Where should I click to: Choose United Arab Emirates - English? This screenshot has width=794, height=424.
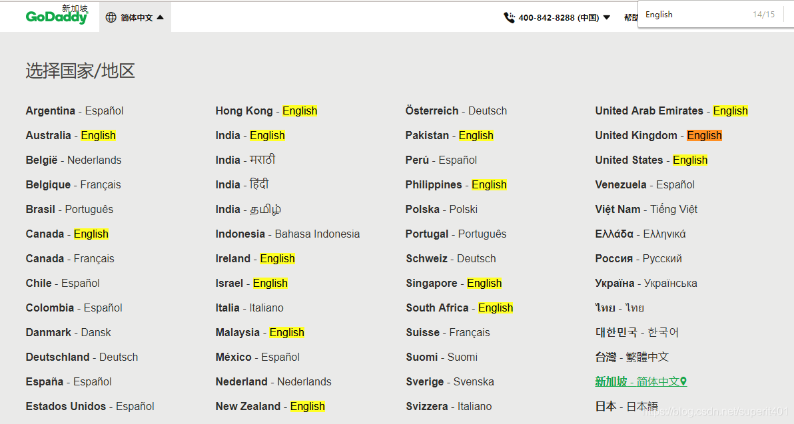[671, 110]
